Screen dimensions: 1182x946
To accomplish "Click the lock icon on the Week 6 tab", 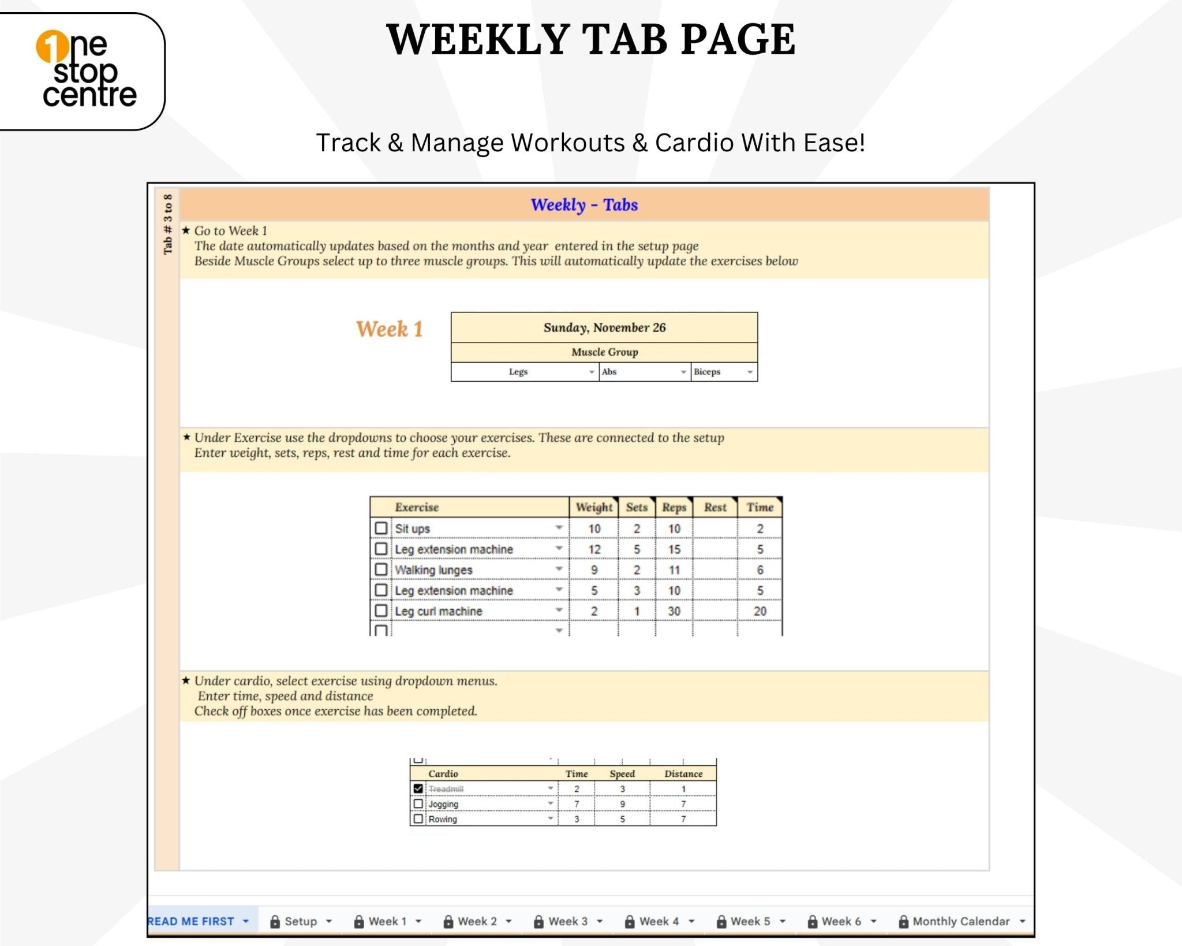I will tap(811, 922).
